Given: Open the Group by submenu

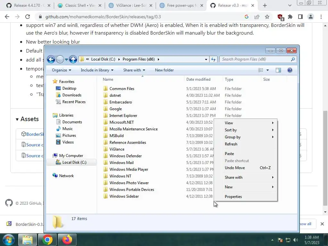Looking at the screenshot, I should (249, 137).
